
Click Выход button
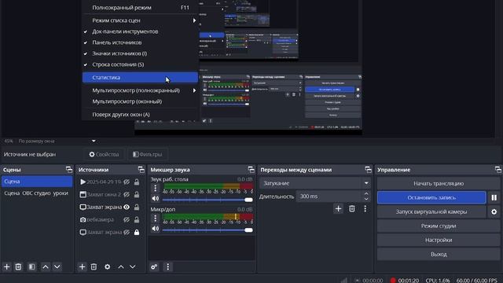pyautogui.click(x=439, y=254)
